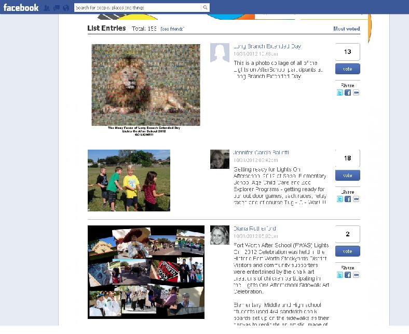This screenshot has width=409, height=334.
Task: Share Jennifer Garcia entry on Twitter
Action: tap(339, 199)
